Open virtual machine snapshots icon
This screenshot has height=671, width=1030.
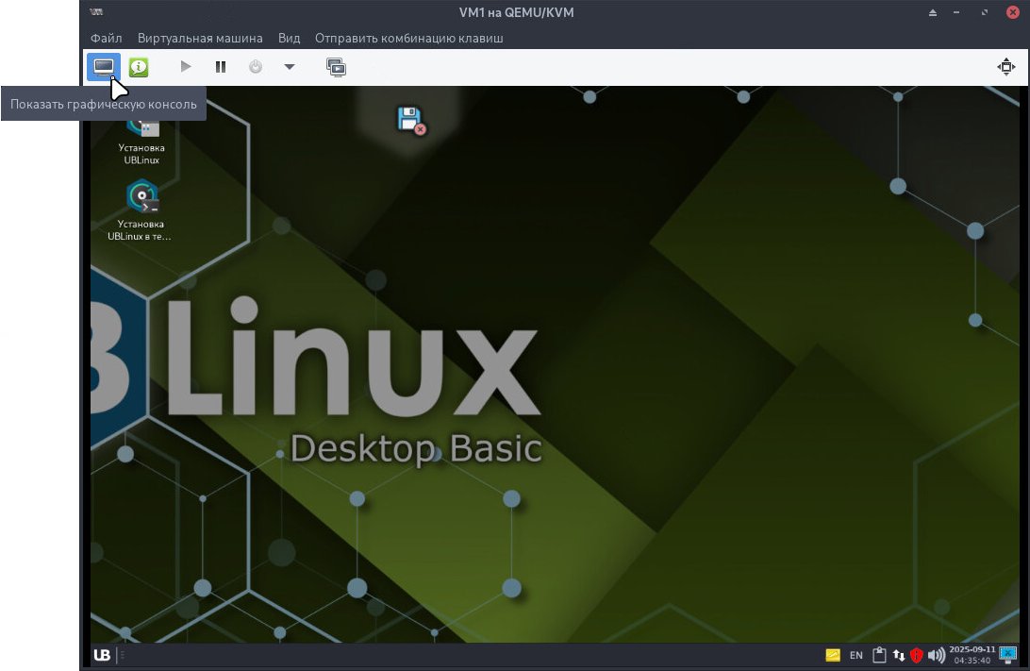[x=337, y=67]
